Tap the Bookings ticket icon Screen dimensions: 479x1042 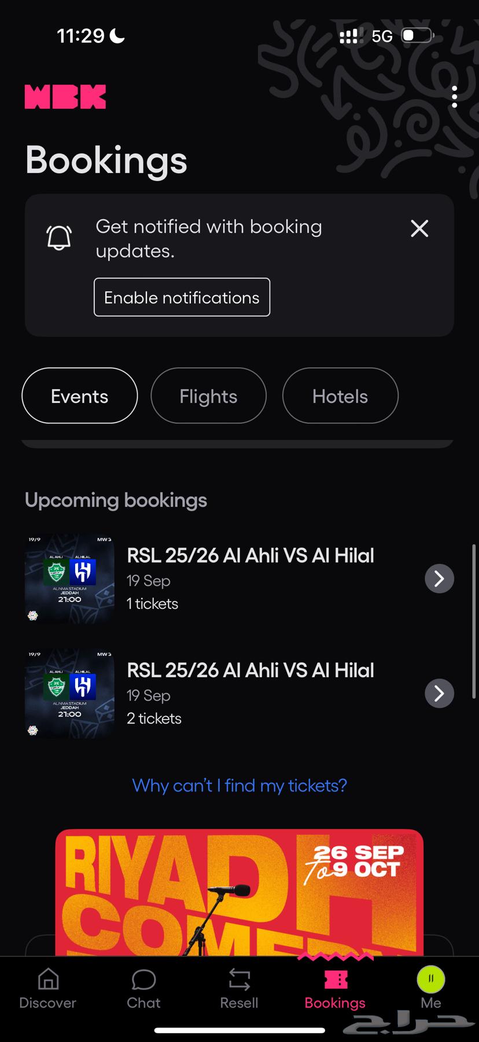click(336, 979)
